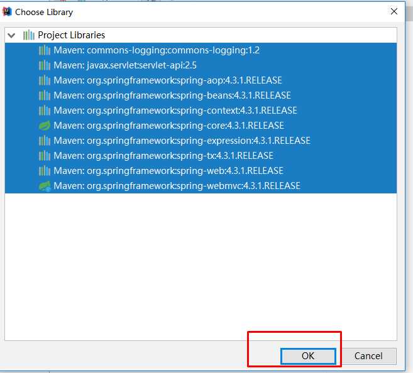This screenshot has width=413, height=373.
Task: Select the spring-context:4.3.1.RELEASE row
Action: tap(201, 111)
